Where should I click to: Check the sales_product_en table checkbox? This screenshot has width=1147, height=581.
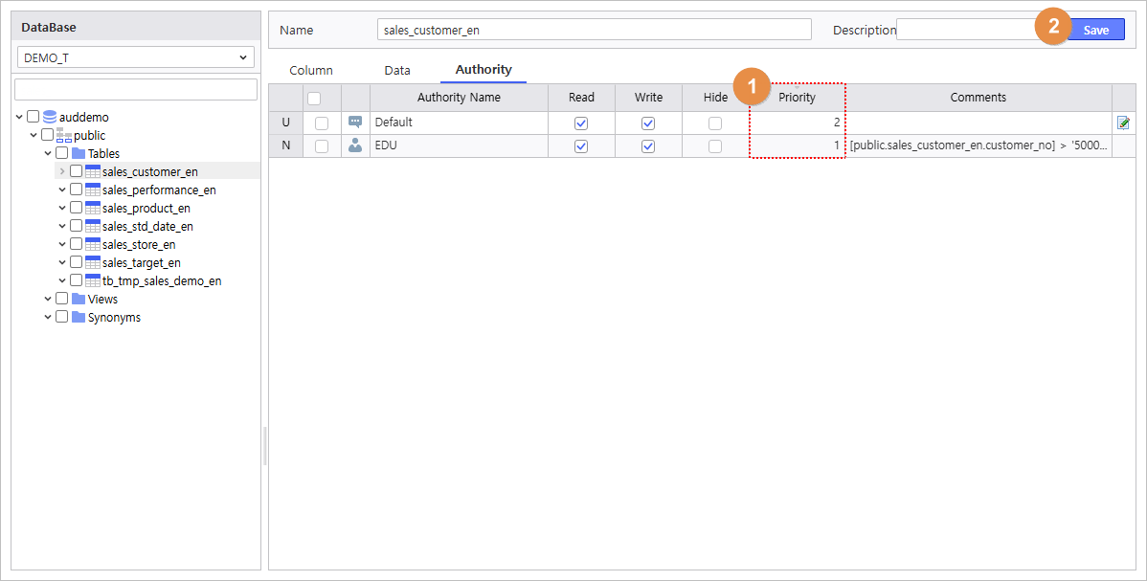pos(77,208)
